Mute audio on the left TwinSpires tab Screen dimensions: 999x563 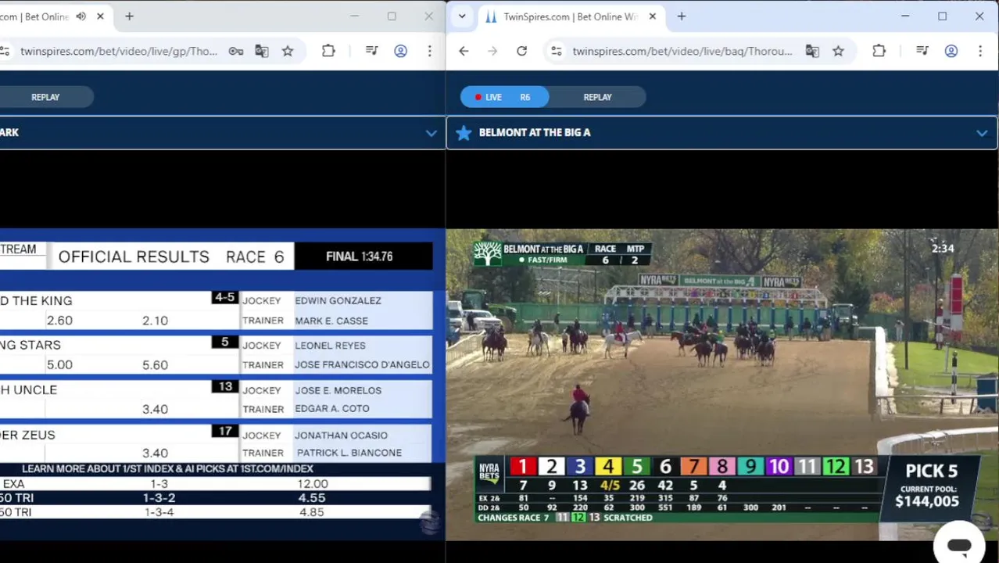[x=81, y=16]
